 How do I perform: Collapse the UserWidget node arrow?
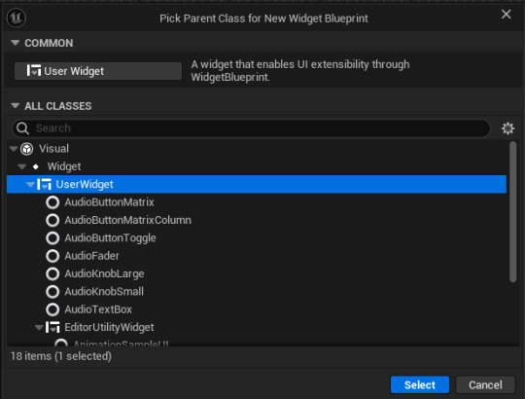tap(30, 184)
